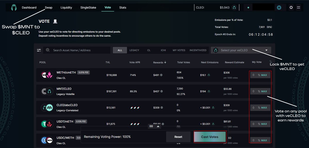Click the USDC/WETH pool token icons
The image size is (309, 148).
(x=47, y=140)
